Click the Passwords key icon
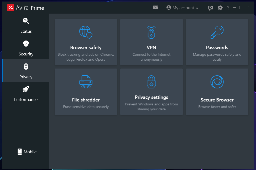Viewport: 256px width, 170px height. (x=217, y=32)
